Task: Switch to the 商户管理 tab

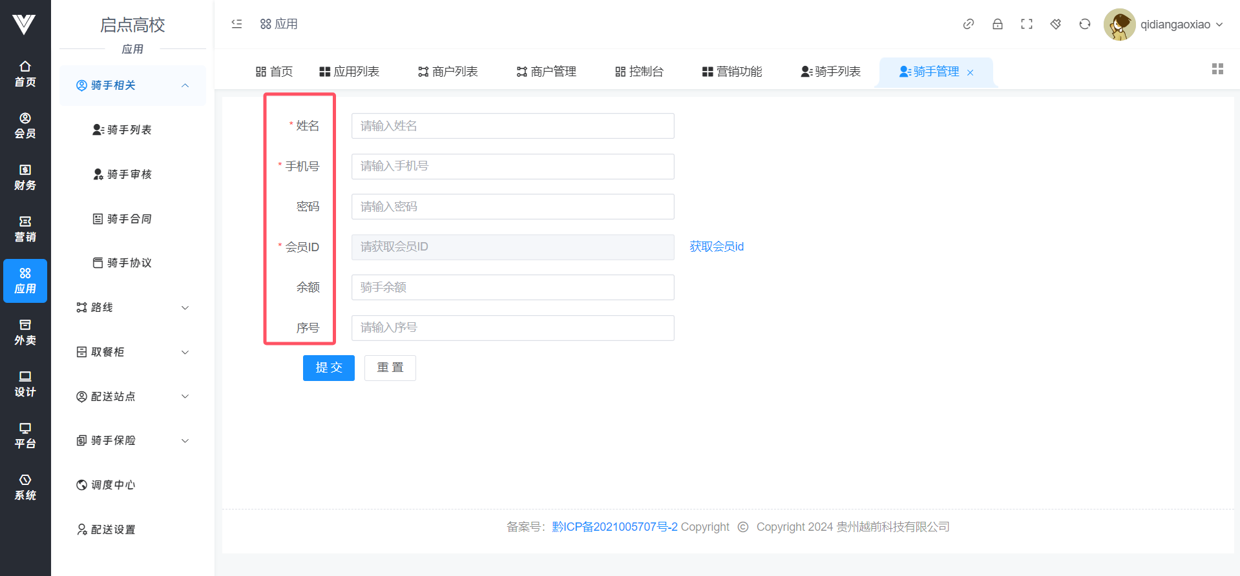Action: pos(546,72)
